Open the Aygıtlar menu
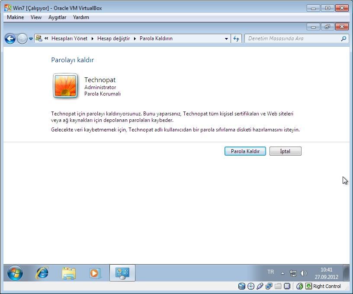The image size is (353, 294). 57,17
